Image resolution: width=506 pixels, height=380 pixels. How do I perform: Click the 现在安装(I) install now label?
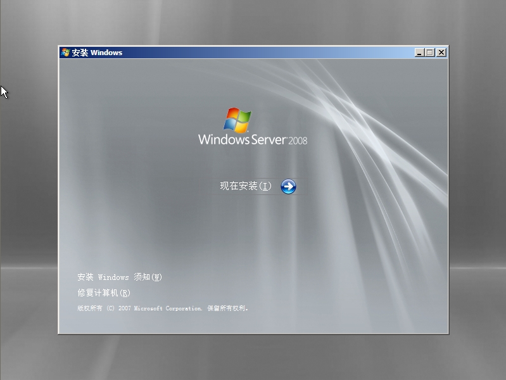(x=246, y=186)
